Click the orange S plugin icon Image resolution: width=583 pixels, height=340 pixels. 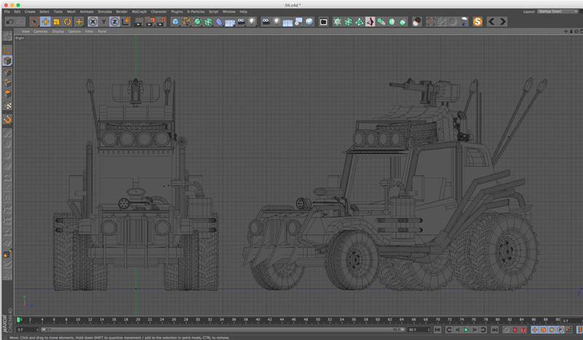[x=477, y=22]
